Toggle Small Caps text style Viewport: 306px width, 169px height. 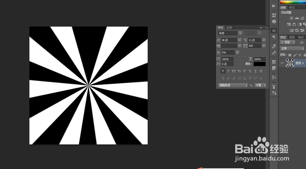click(x=239, y=71)
